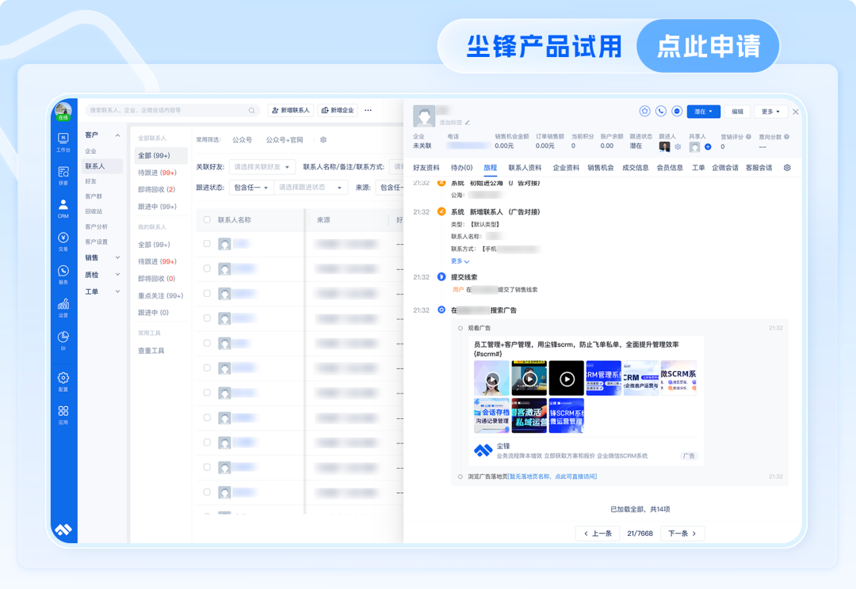Toggle the 联系人名称 select-all checkbox
Viewport: 856px width, 589px height.
tap(207, 220)
